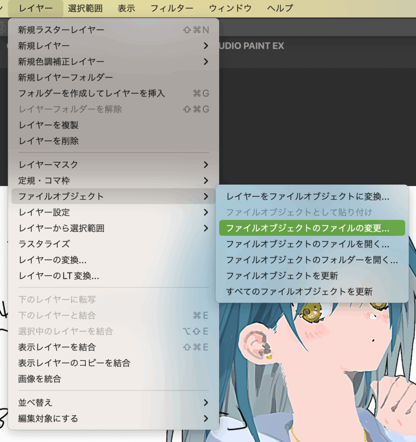Expand the 新規色調補正レイヤー submenu
Viewport: 416px width, 442px height.
[113, 61]
